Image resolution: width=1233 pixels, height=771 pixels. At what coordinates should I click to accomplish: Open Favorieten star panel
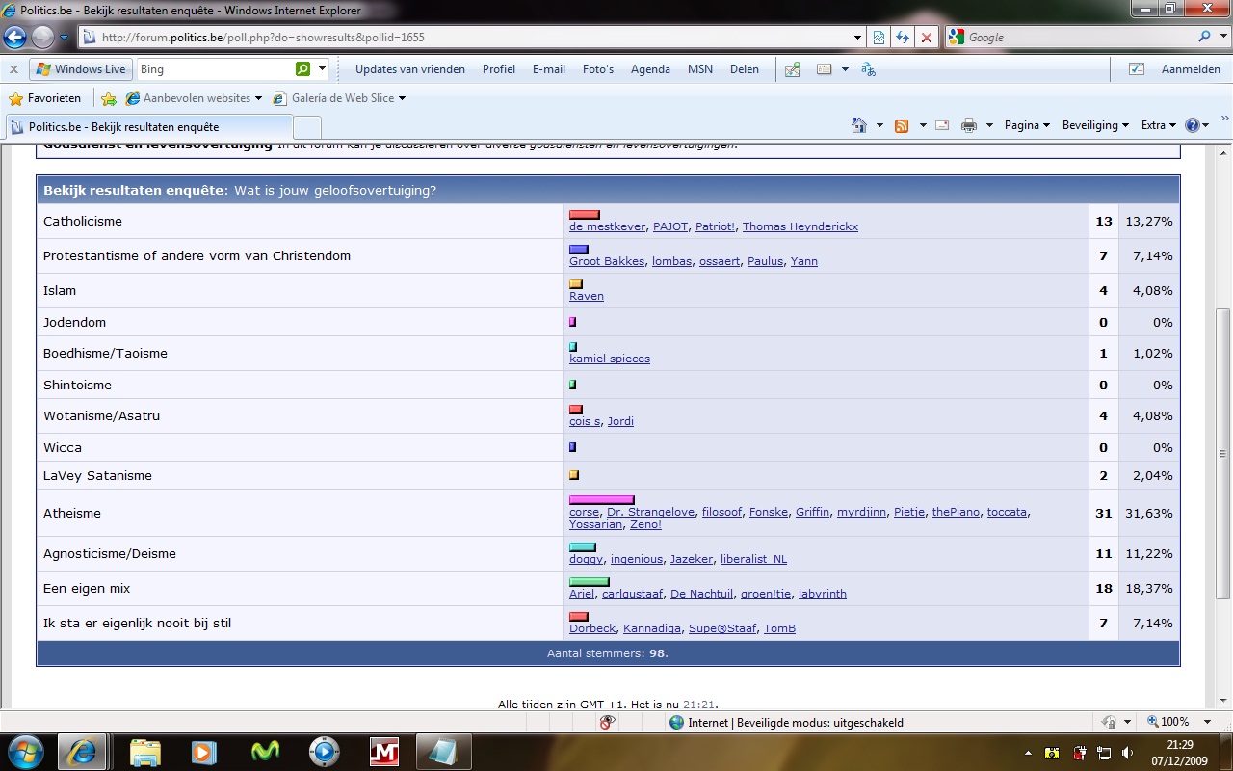tap(45, 98)
